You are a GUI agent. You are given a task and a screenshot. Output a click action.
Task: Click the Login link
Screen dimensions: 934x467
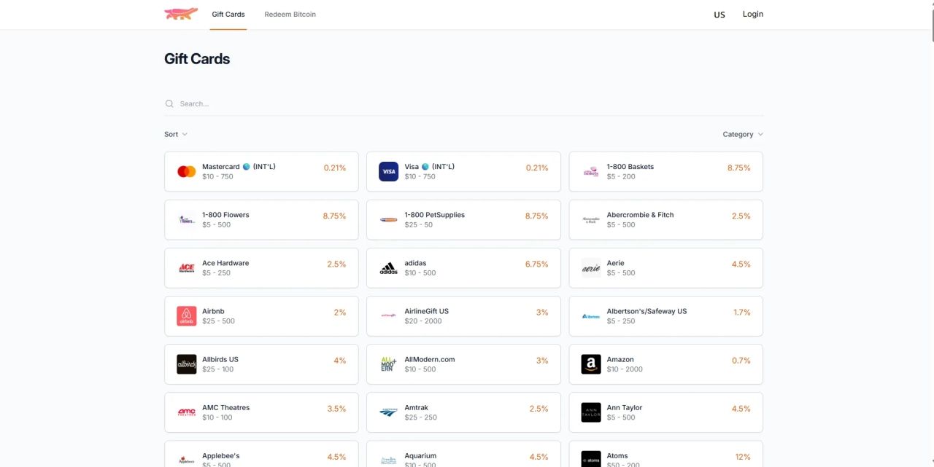[752, 14]
